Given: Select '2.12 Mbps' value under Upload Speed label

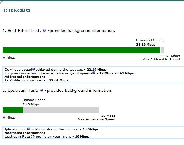Looking at the screenshot, I should (x=31, y=105).
